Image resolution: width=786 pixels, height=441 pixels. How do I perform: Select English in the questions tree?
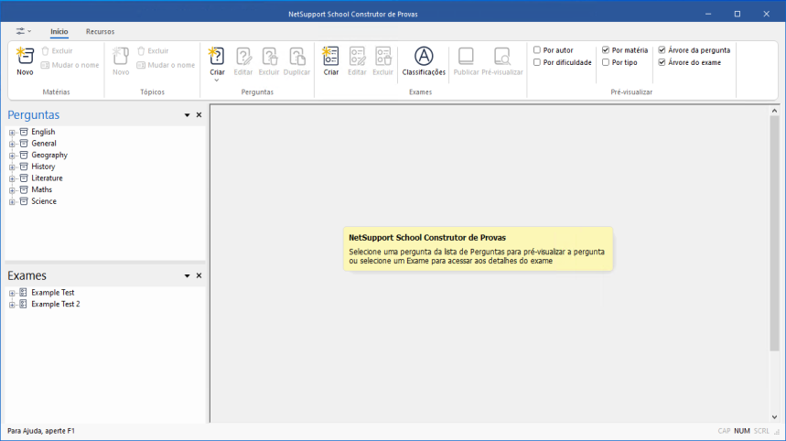click(43, 132)
